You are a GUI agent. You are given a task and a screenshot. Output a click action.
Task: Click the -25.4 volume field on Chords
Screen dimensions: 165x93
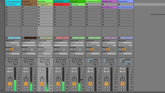pos(74,72)
